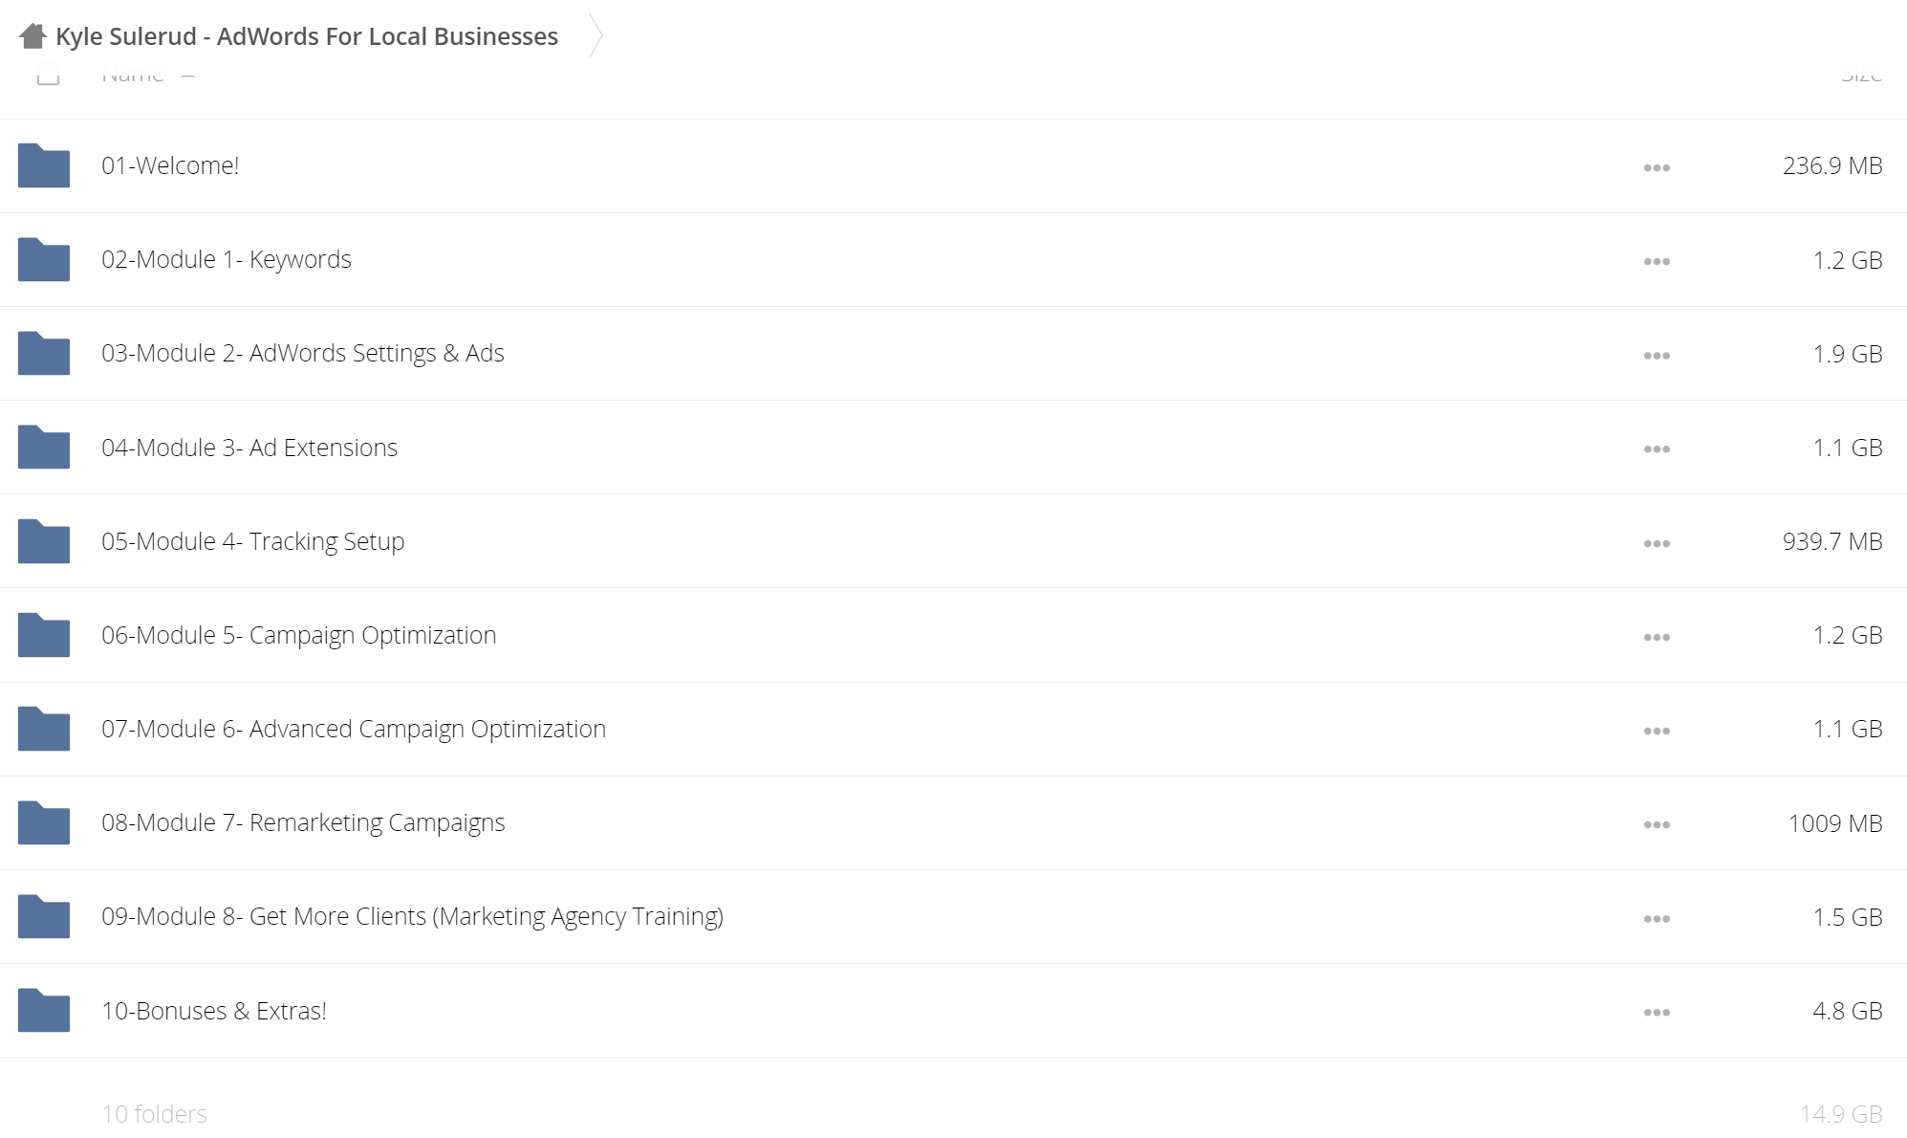The image size is (1907, 1138).
Task: Show actions menu for 08-Module 7- Remarketing Campaigns
Action: (1657, 824)
